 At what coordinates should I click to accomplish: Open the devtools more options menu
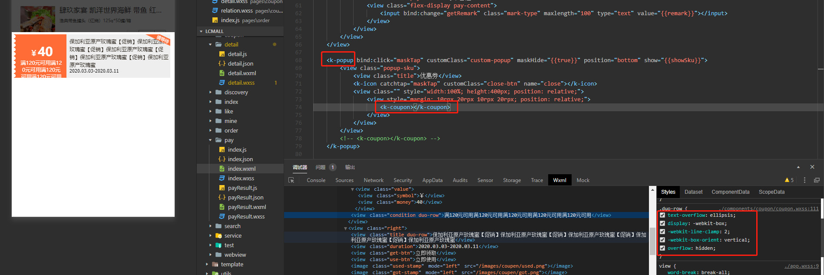(804, 180)
